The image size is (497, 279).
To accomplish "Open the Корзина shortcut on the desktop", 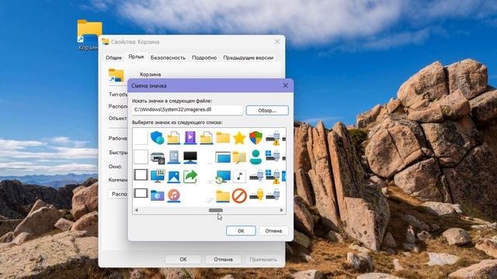I will [x=89, y=35].
